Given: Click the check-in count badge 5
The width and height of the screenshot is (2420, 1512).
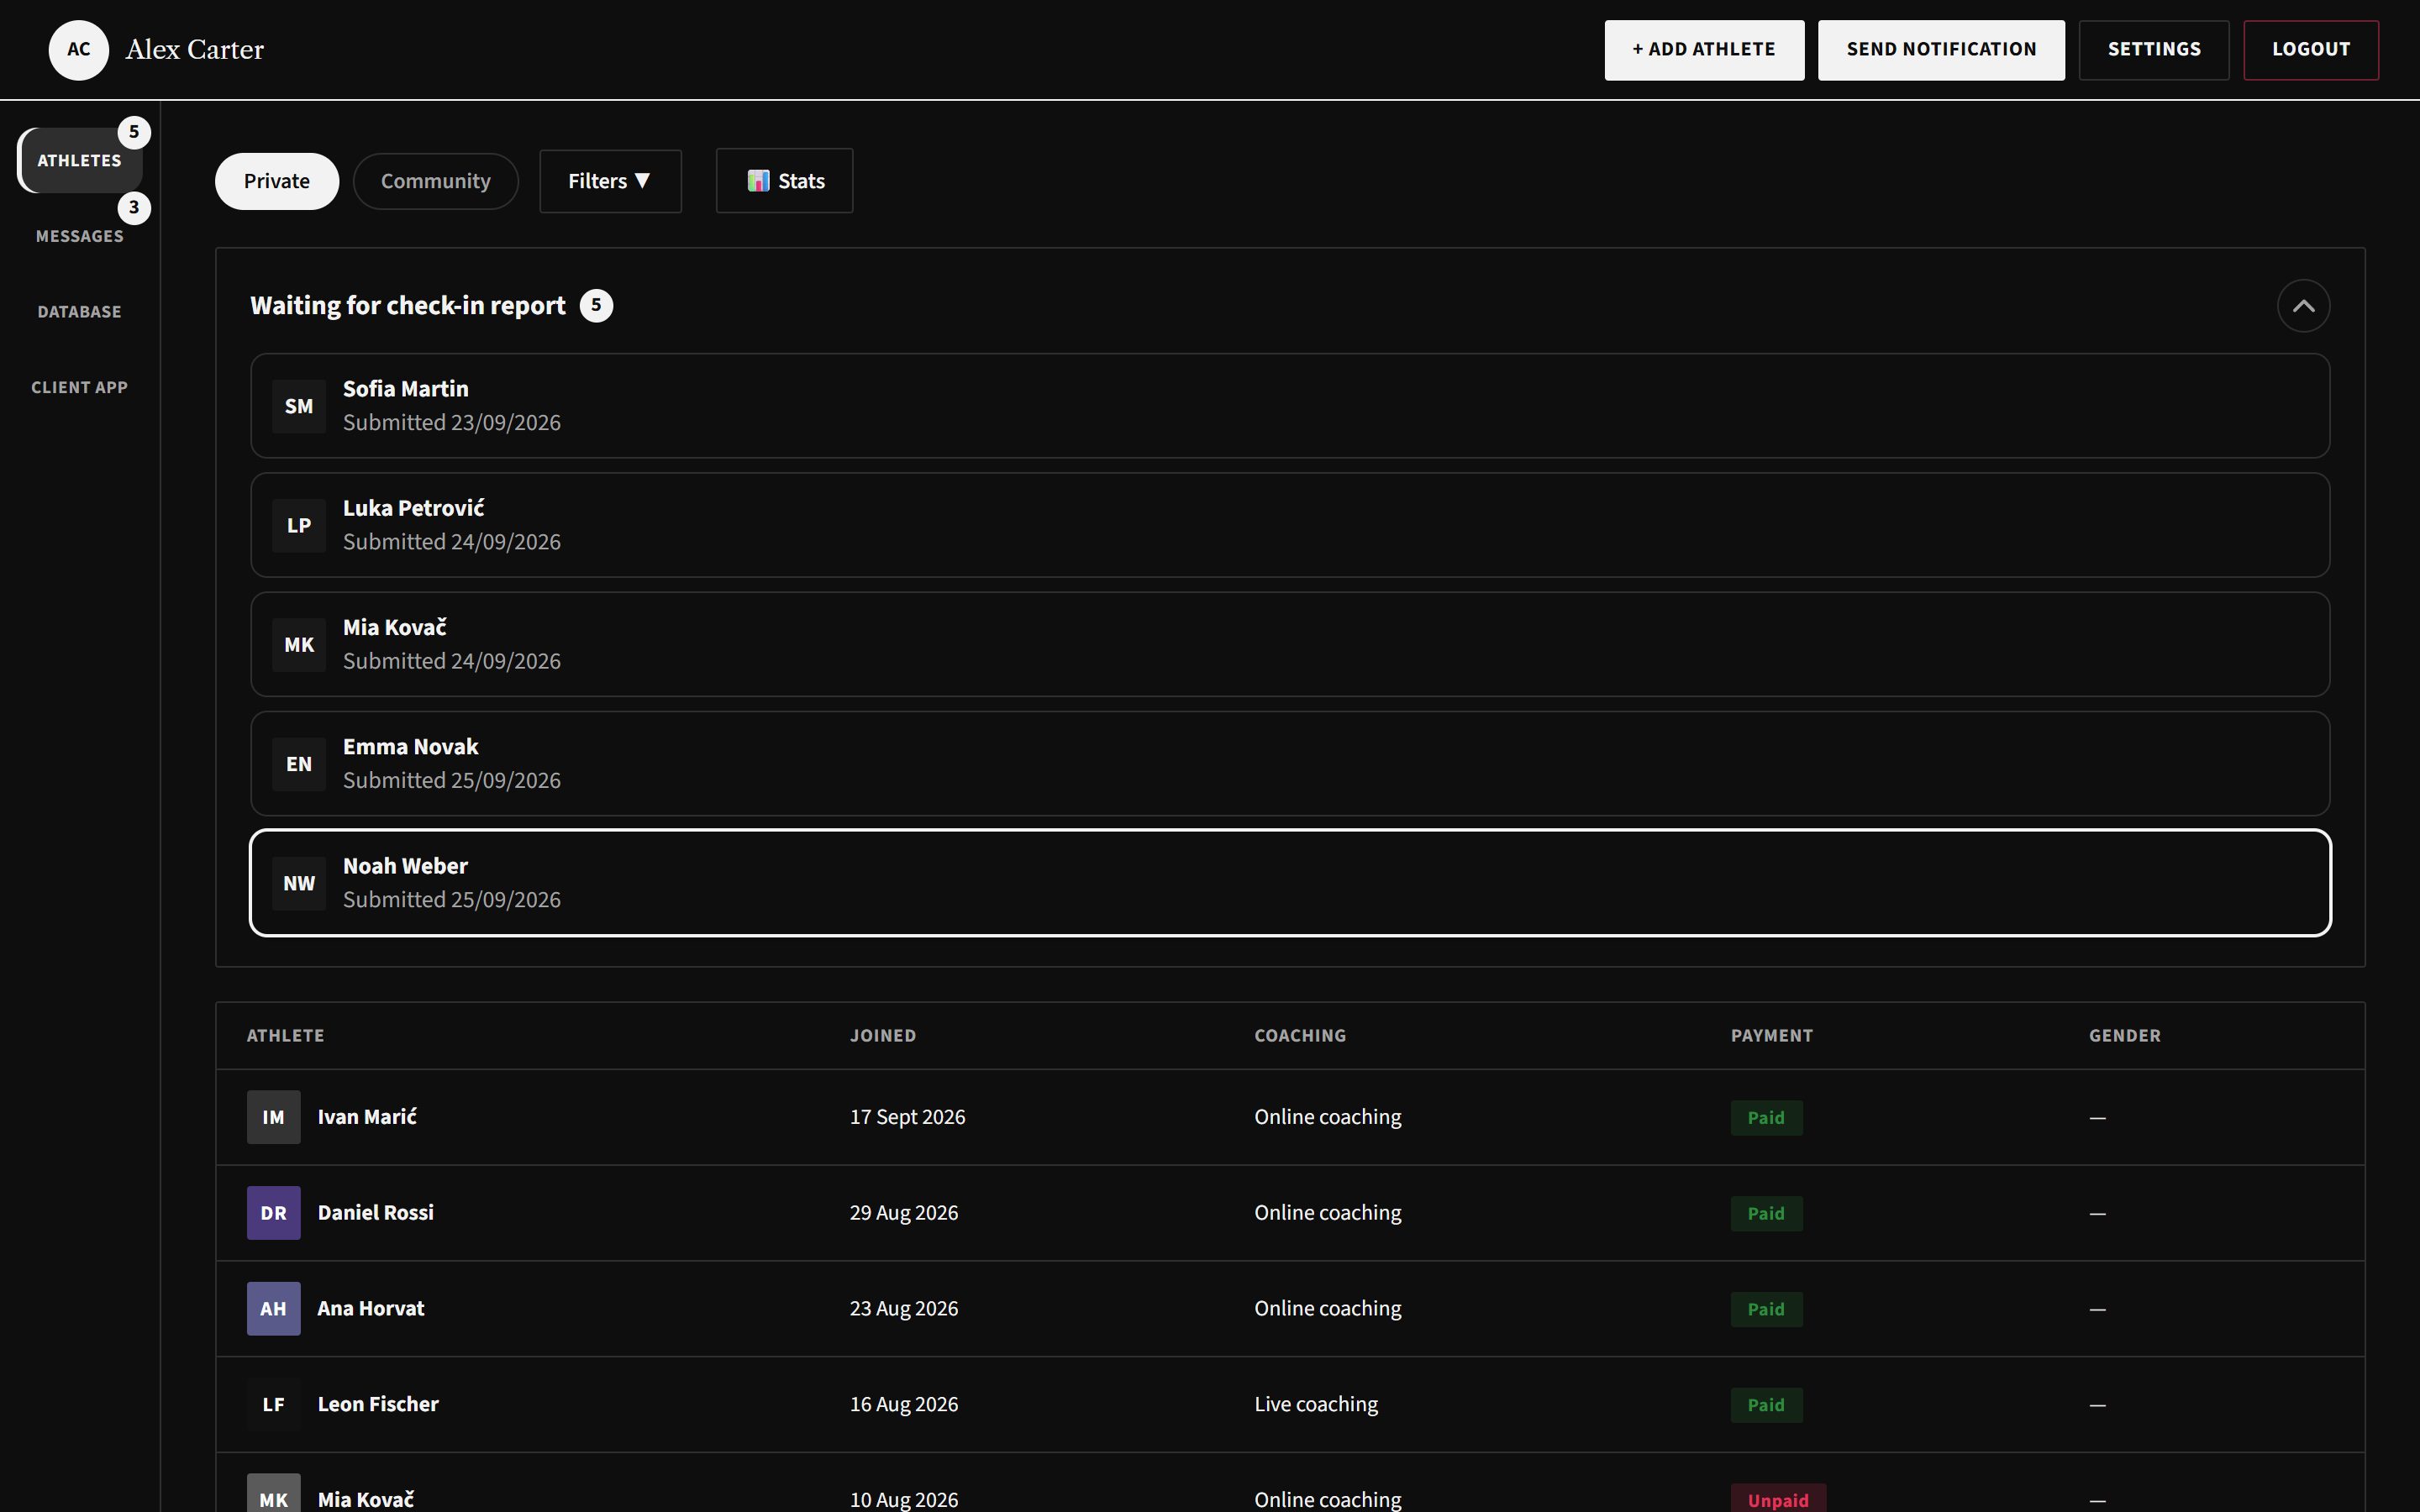Looking at the screenshot, I should (597, 305).
